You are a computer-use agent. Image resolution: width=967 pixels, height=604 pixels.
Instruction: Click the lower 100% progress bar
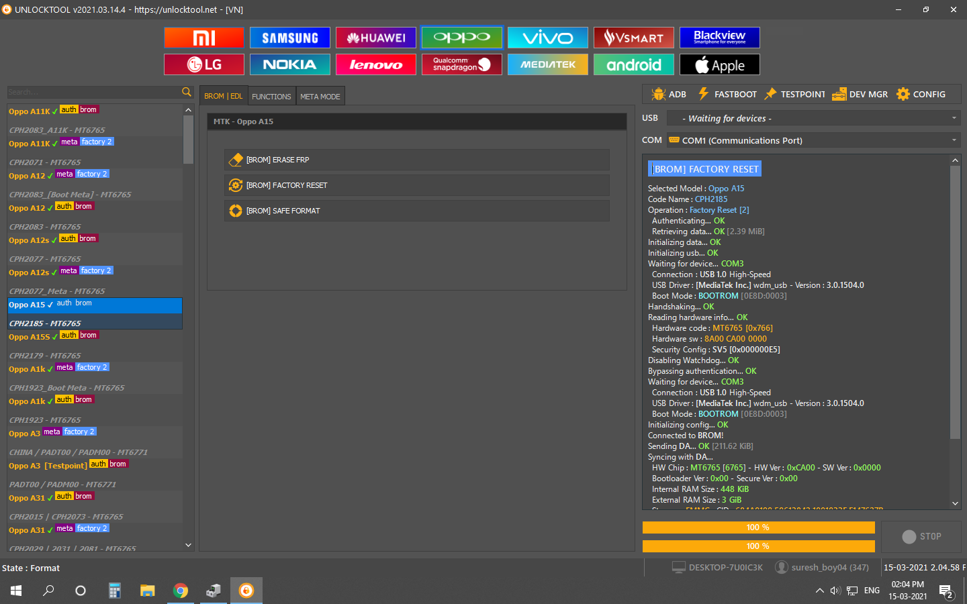click(x=758, y=546)
